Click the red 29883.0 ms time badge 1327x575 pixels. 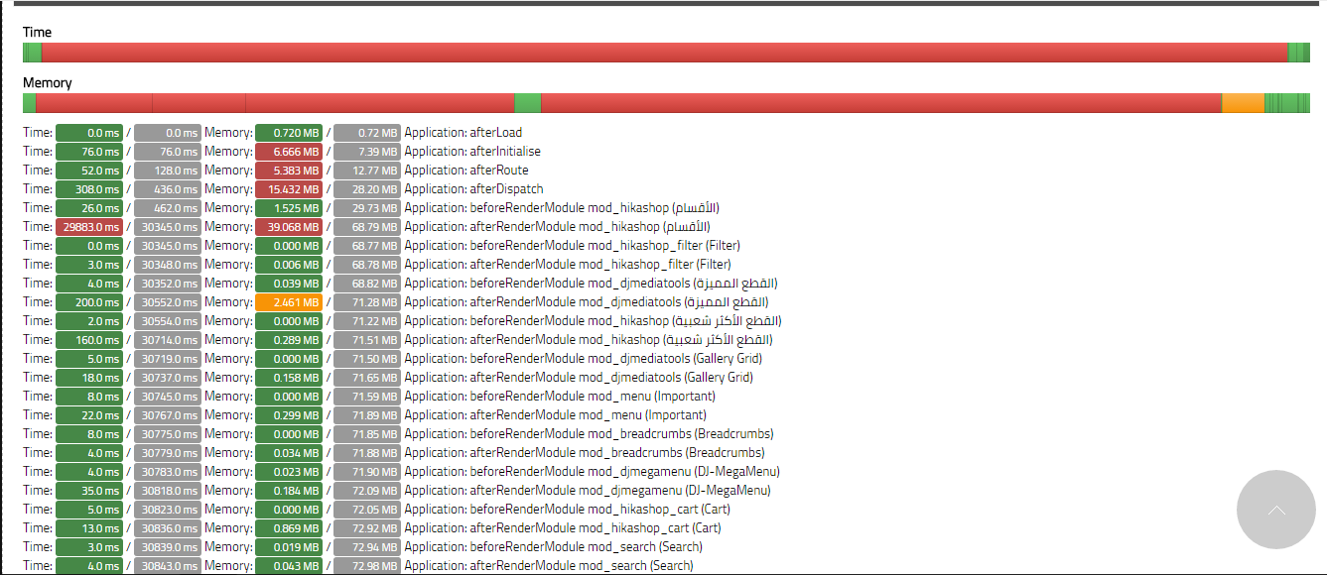(x=89, y=227)
